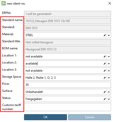Edit Location 2 via its pencil icon
This screenshot has height=122, width=113.
point(105,64)
